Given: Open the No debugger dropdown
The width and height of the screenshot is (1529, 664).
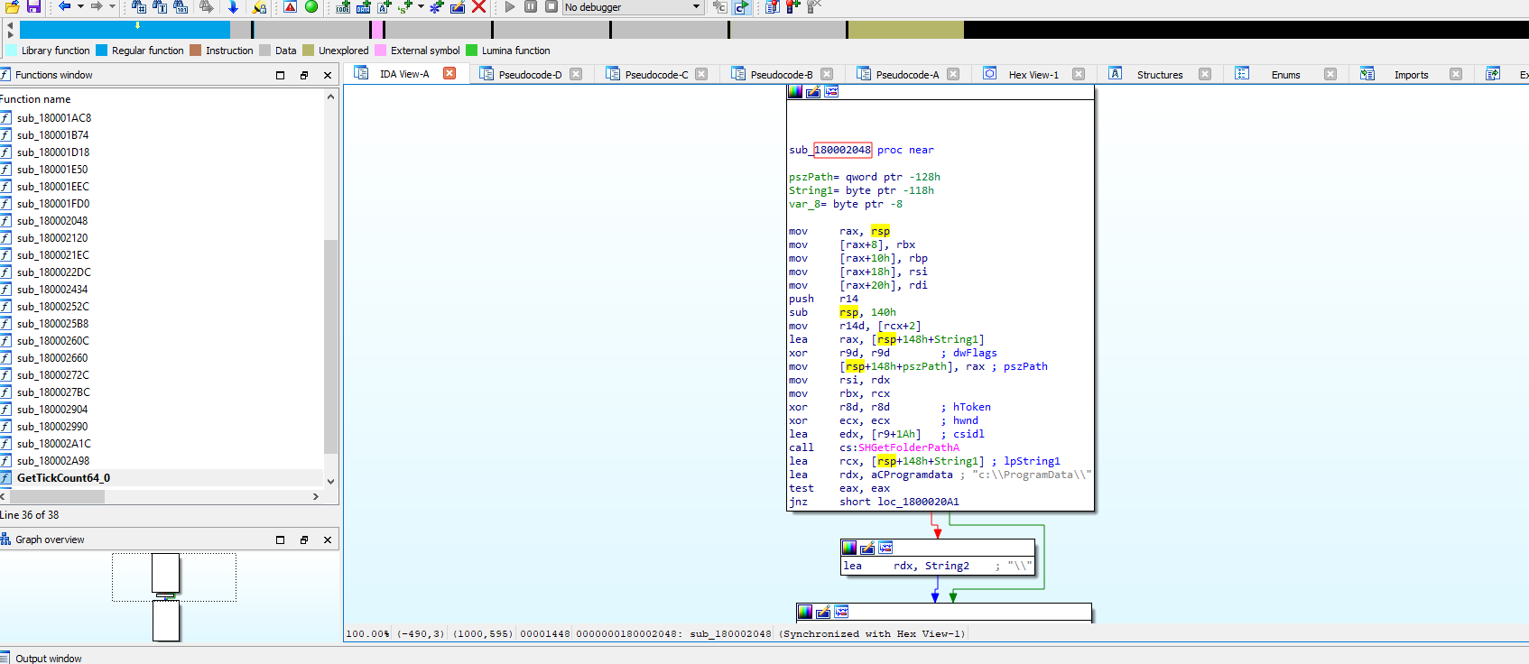Looking at the screenshot, I should [x=696, y=7].
